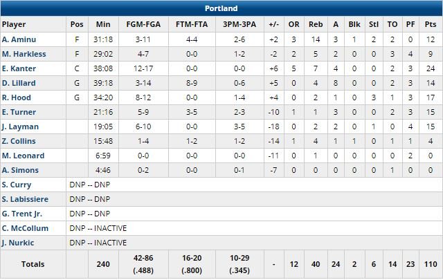Click the Portland team header
The image size is (443, 280).
[x=221, y=8]
